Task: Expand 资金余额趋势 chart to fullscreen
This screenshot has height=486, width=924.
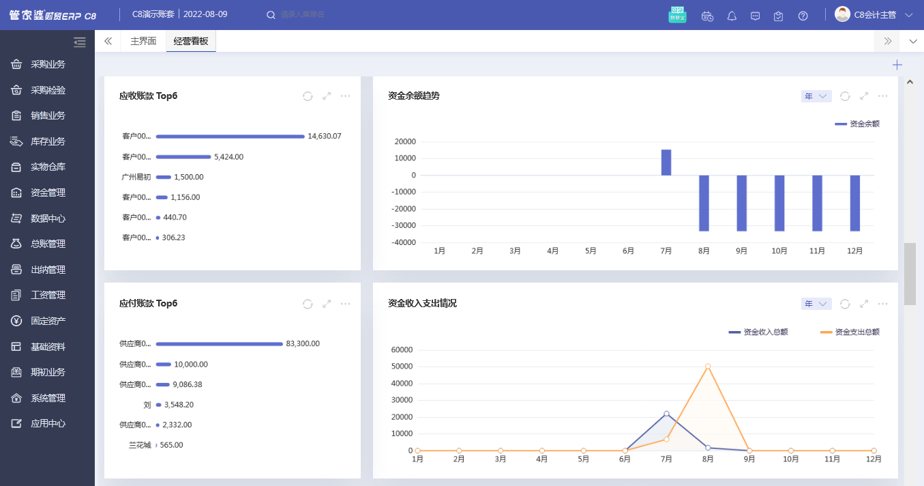Action: click(x=863, y=96)
